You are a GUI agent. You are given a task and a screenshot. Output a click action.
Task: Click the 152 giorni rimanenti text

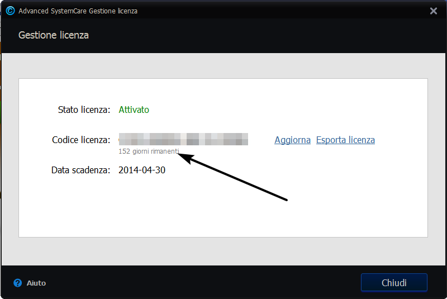tap(149, 151)
